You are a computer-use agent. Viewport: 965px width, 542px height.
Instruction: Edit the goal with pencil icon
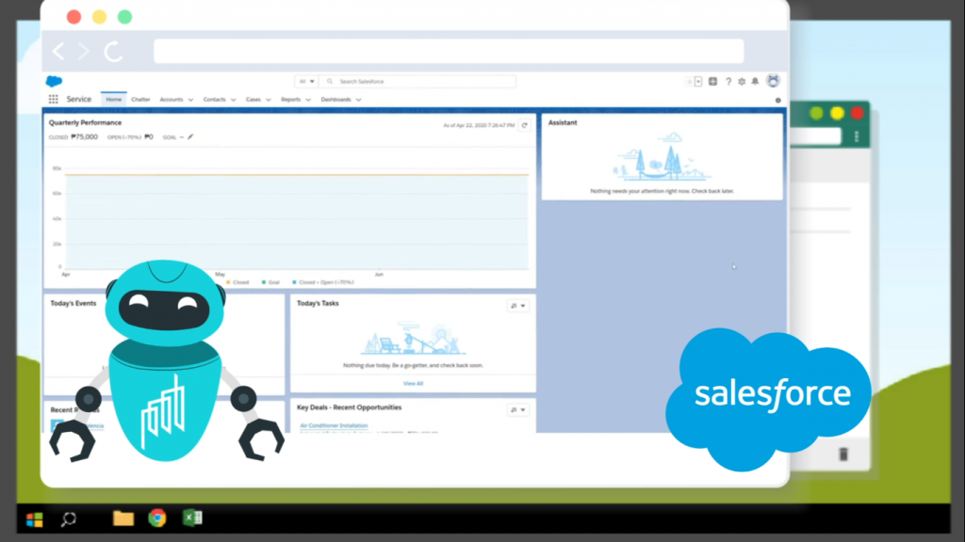pyautogui.click(x=190, y=137)
